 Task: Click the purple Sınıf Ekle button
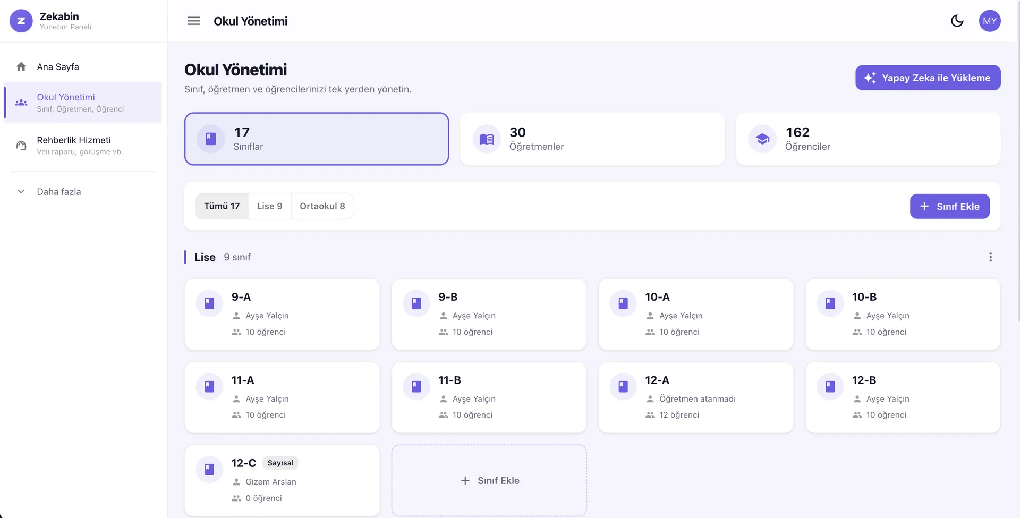pos(949,206)
